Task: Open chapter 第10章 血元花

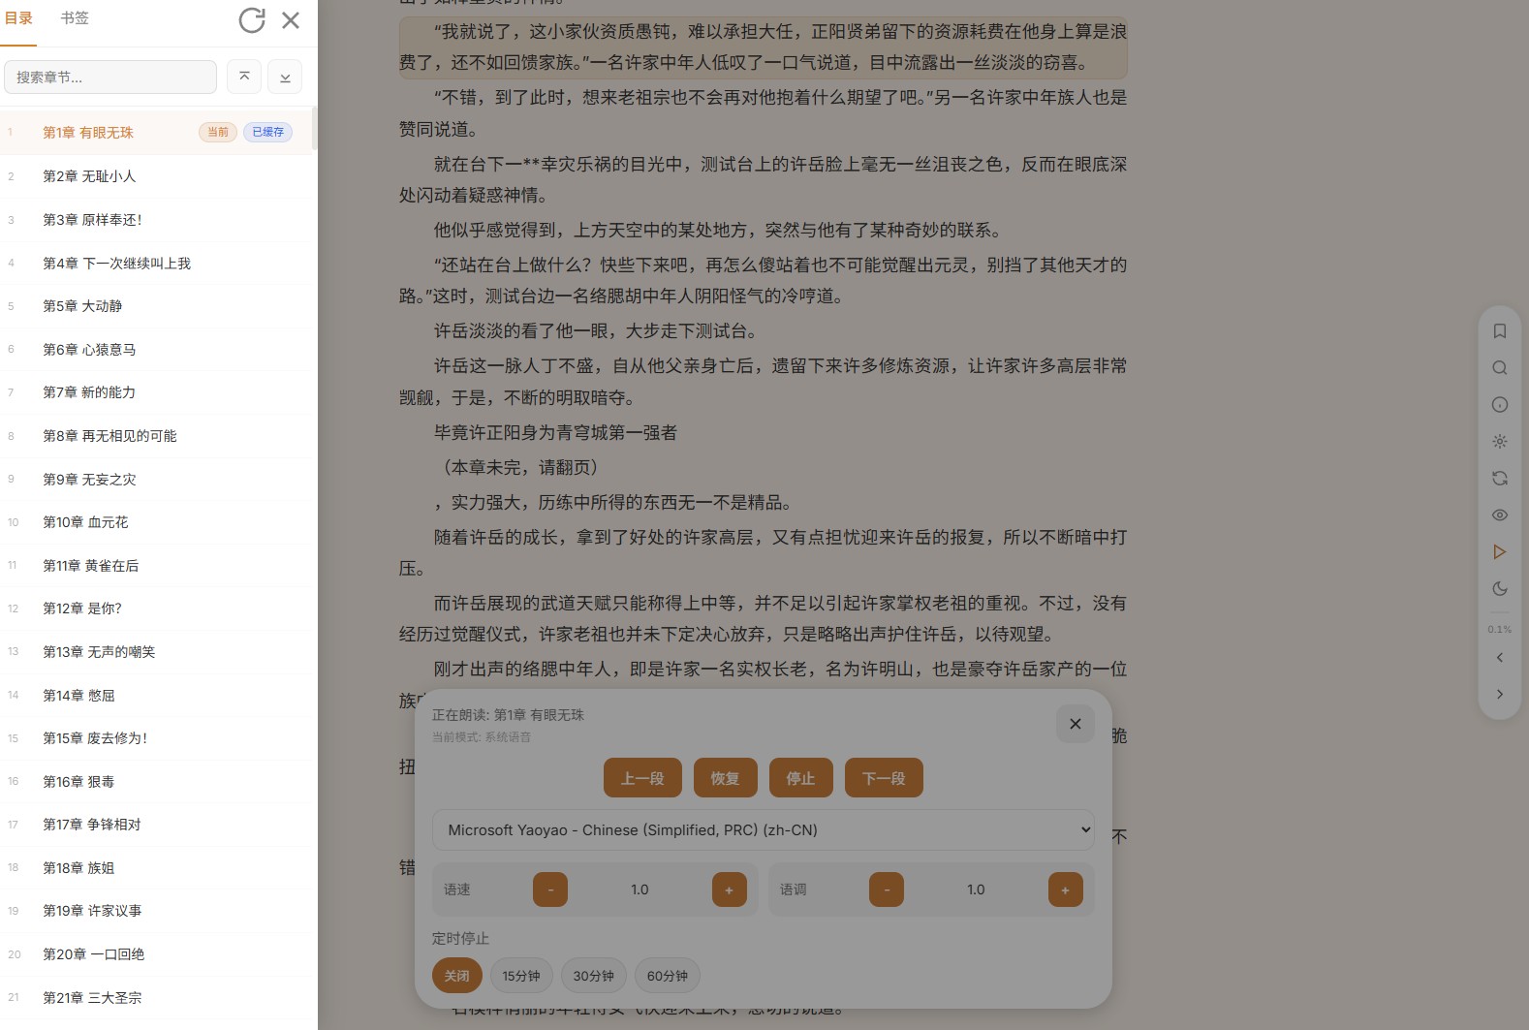Action: 158,522
